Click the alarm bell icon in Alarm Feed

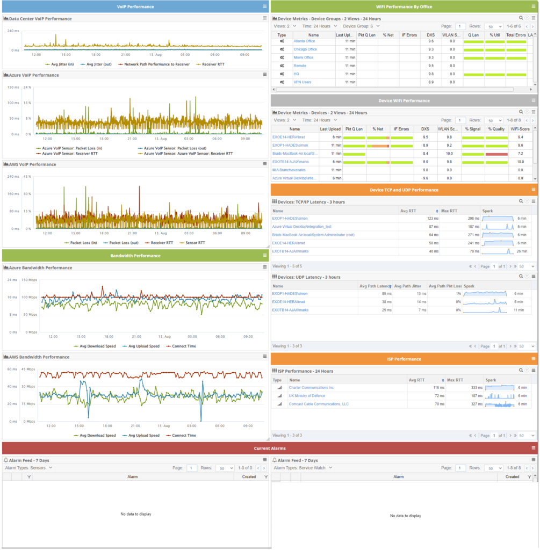point(6,459)
